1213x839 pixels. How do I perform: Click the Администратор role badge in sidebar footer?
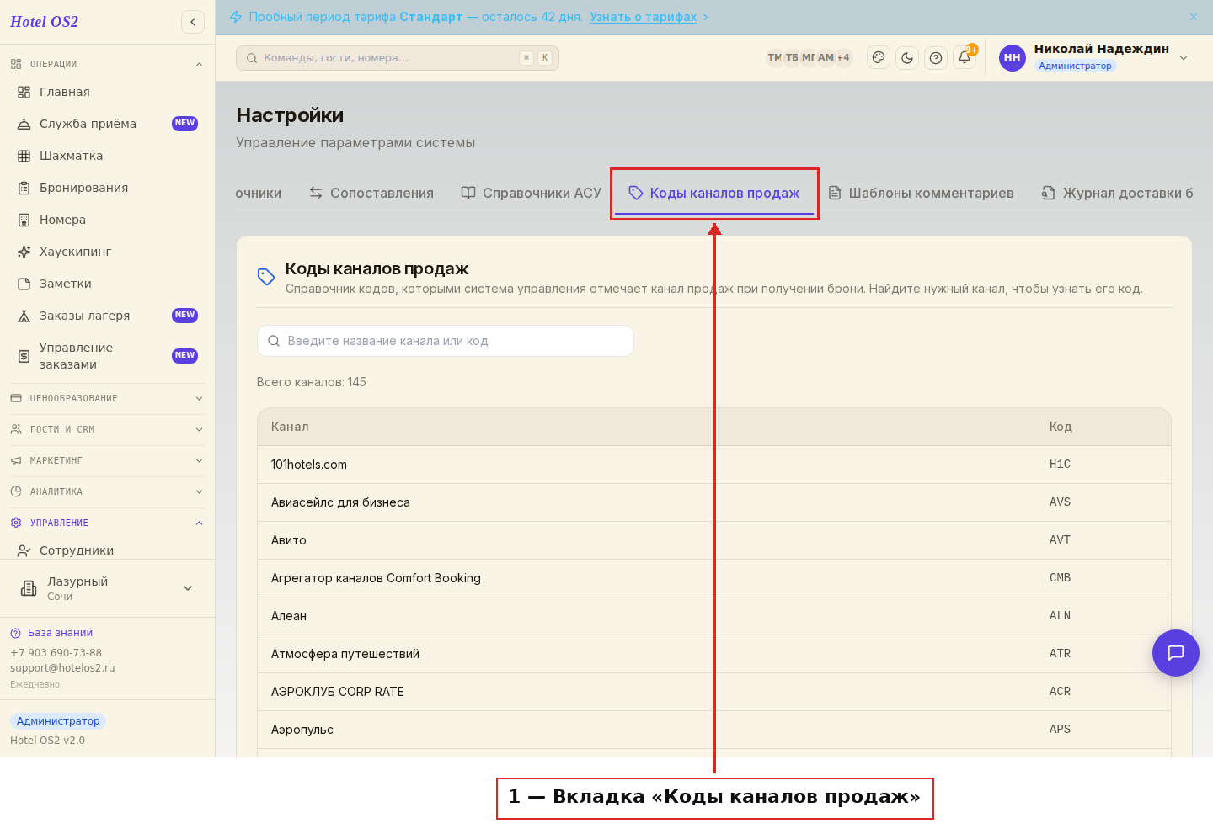click(58, 721)
